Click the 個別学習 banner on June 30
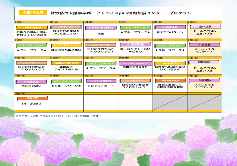 pos(32,98)
